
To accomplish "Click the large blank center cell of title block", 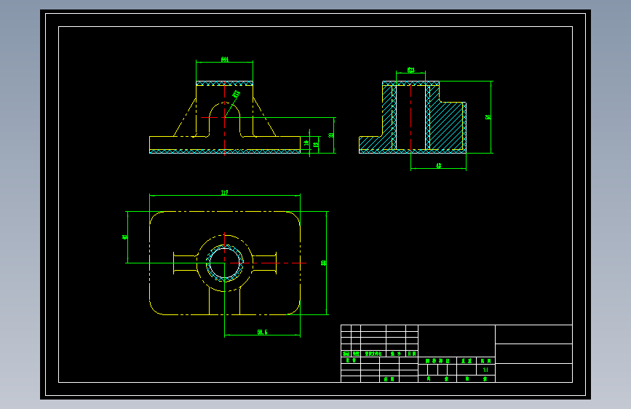I will click(457, 341).
